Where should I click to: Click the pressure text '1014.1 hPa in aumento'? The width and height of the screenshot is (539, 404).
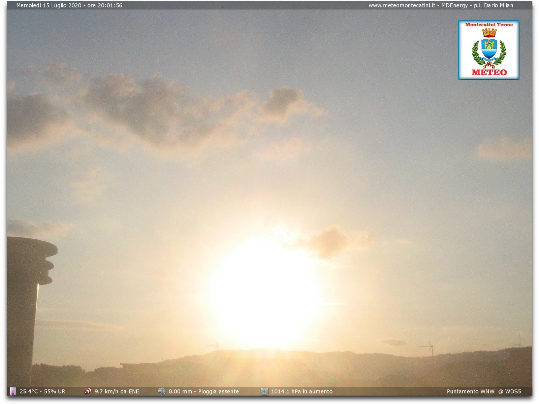pos(302,391)
